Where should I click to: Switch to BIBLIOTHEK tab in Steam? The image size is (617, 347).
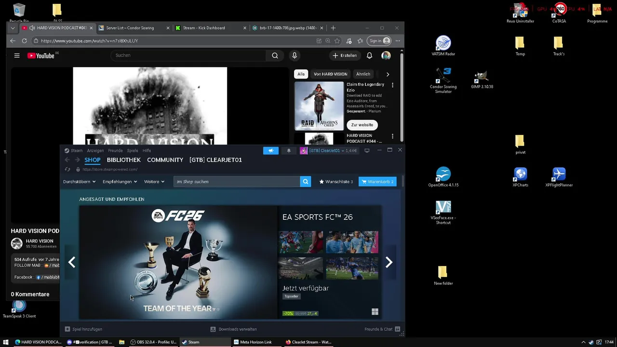[x=124, y=160]
